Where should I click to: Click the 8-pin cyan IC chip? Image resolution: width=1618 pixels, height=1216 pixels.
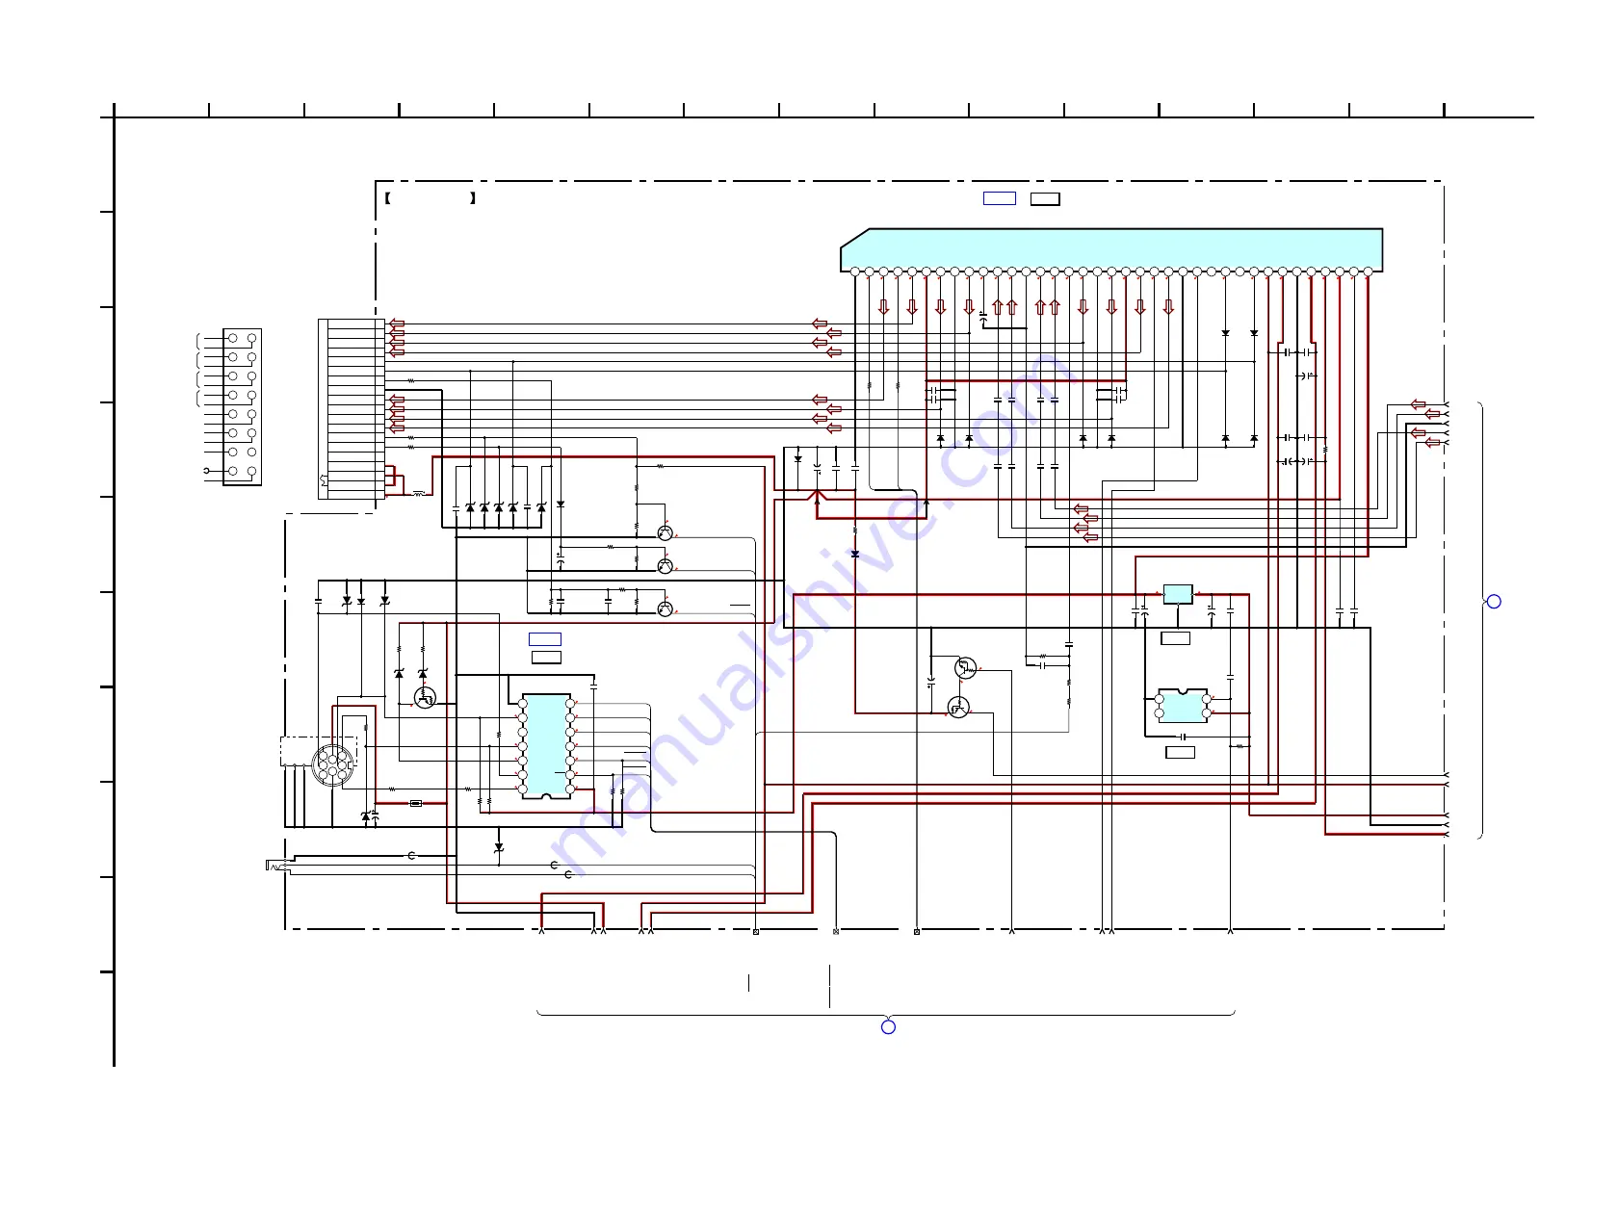pos(1183,706)
